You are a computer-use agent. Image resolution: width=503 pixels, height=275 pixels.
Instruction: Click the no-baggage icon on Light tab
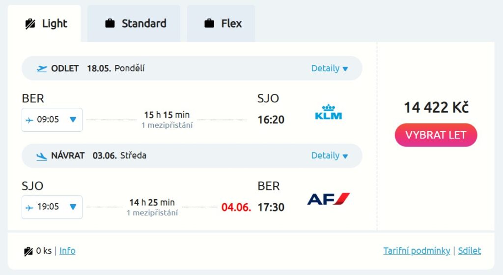point(30,24)
